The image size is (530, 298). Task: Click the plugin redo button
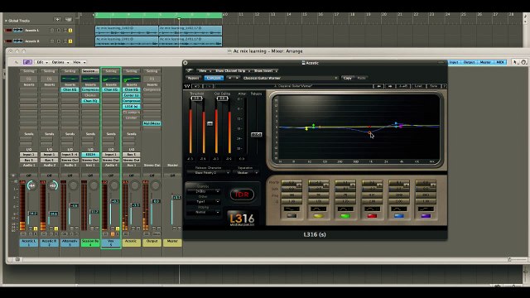(x=208, y=86)
